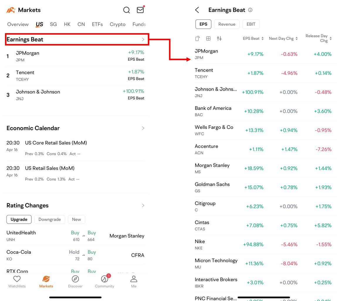
Task: Go back with the left arrow
Action: click(197, 10)
